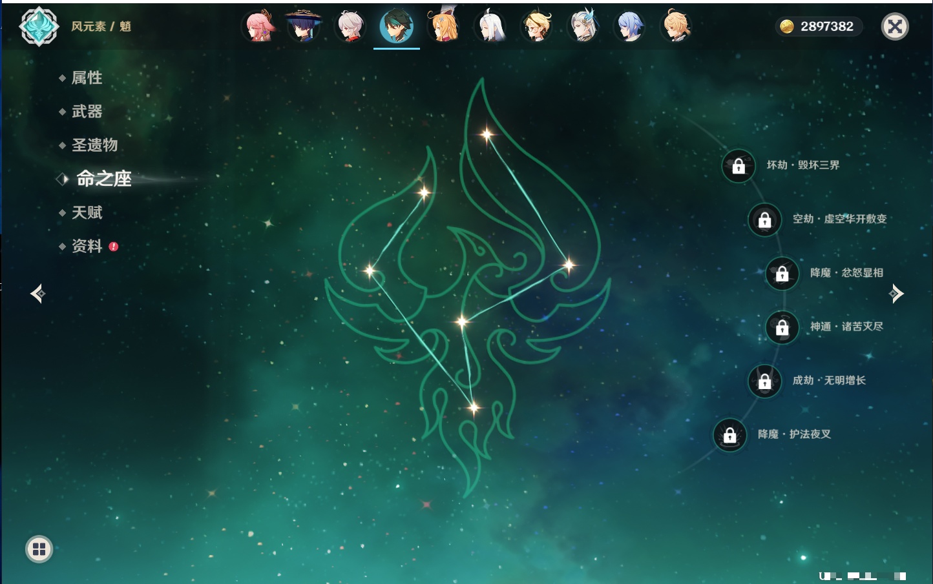Select the pink-haired character portrait
This screenshot has height=584, width=933.
[259, 26]
